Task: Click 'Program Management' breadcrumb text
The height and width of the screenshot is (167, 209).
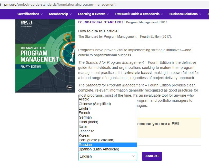Action: pyautogui.click(x=142, y=22)
